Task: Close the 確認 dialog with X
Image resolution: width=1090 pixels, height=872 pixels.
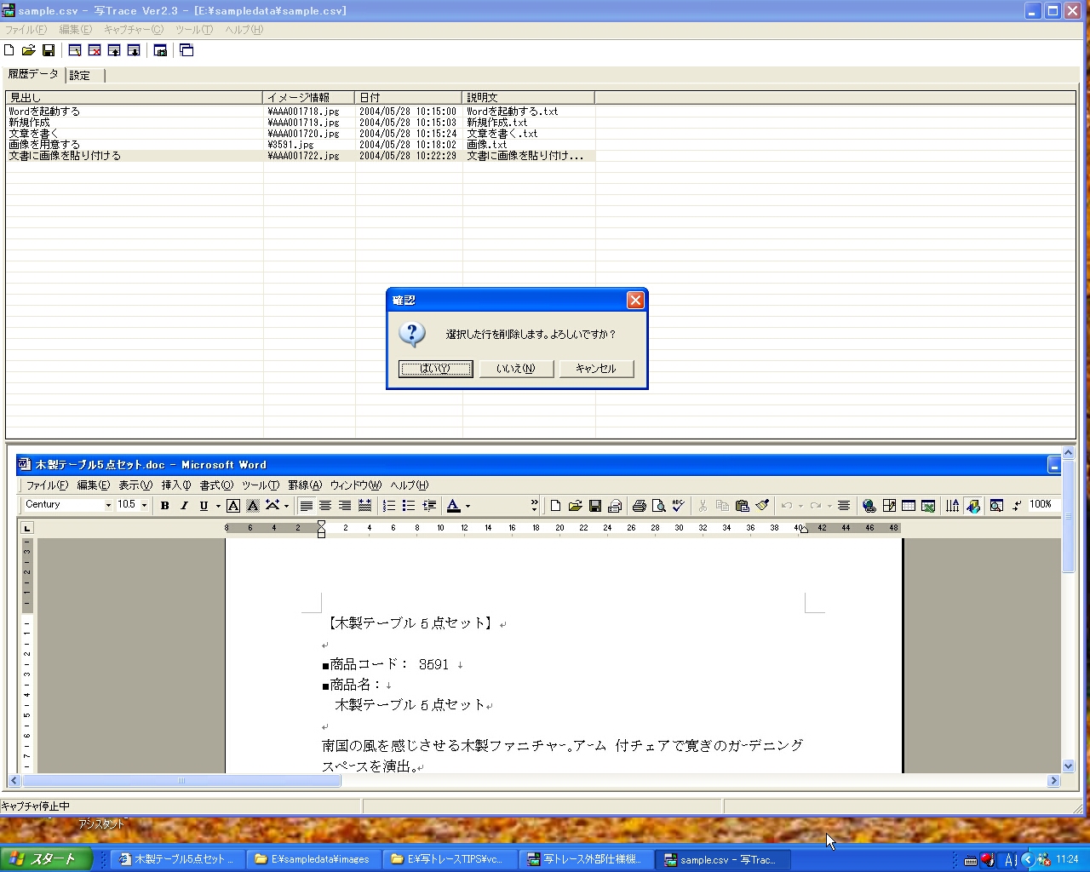Action: [635, 301]
